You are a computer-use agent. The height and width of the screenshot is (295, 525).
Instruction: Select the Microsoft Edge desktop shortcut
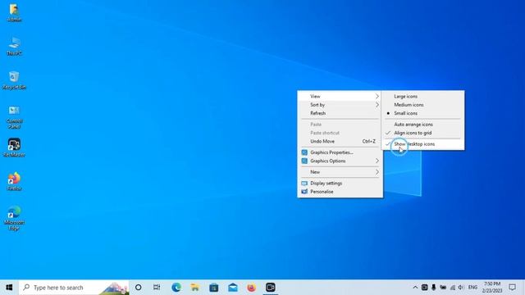[14, 218]
